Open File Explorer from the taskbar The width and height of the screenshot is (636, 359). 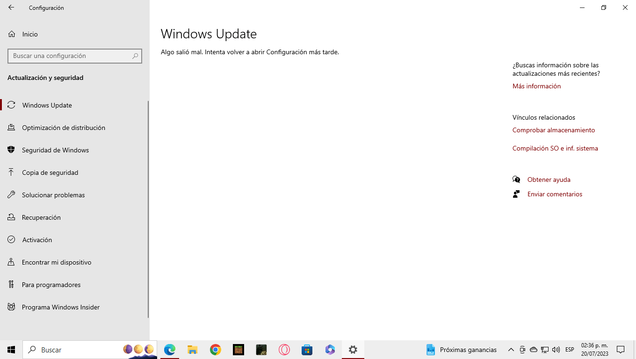pos(193,350)
